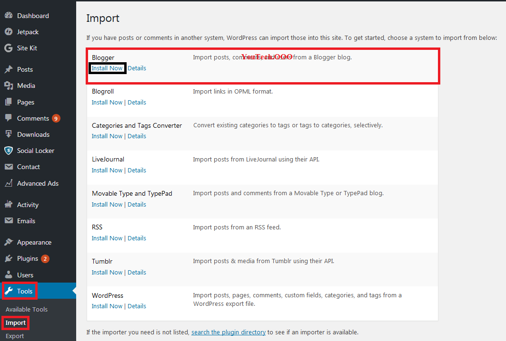Click the Jetpack lightning icon
This screenshot has height=341, width=506.
[9, 31]
